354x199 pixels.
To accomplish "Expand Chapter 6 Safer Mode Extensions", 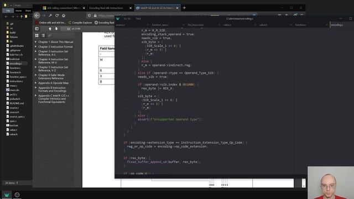I will click(x=35, y=75).
